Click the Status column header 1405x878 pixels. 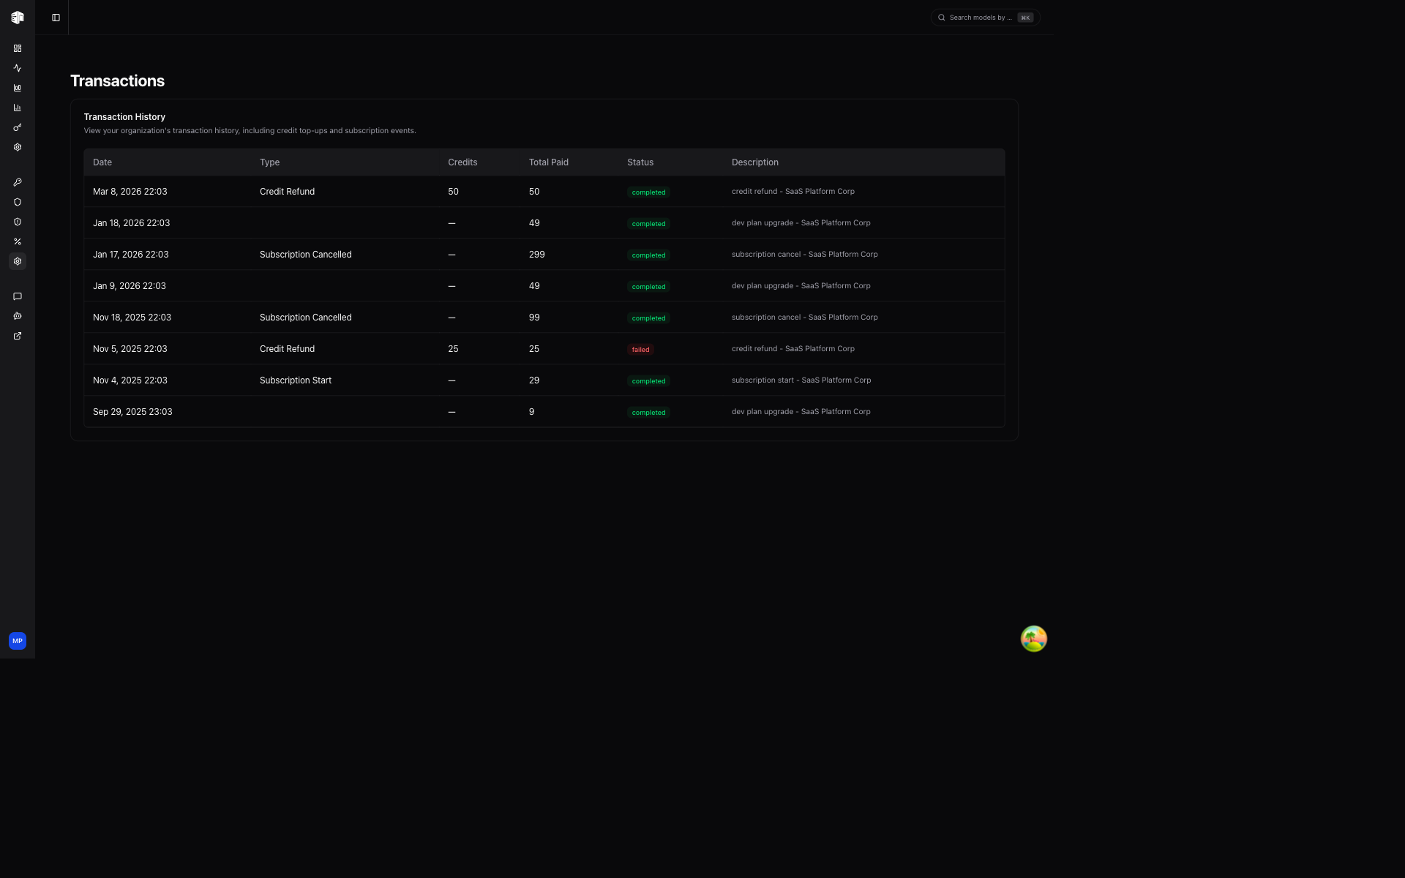pyautogui.click(x=640, y=162)
